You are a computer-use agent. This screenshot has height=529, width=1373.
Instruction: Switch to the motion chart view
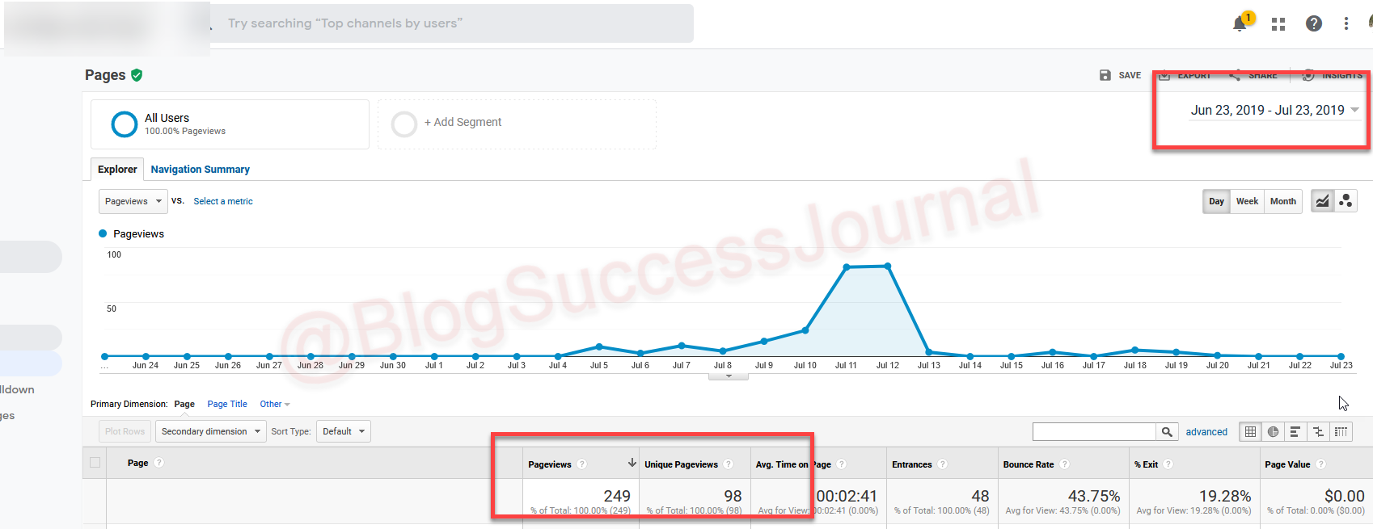click(1346, 201)
